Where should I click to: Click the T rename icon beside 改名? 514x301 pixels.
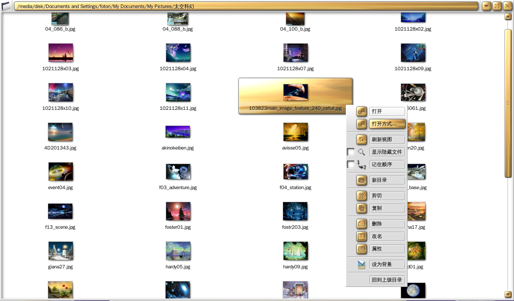361,236
